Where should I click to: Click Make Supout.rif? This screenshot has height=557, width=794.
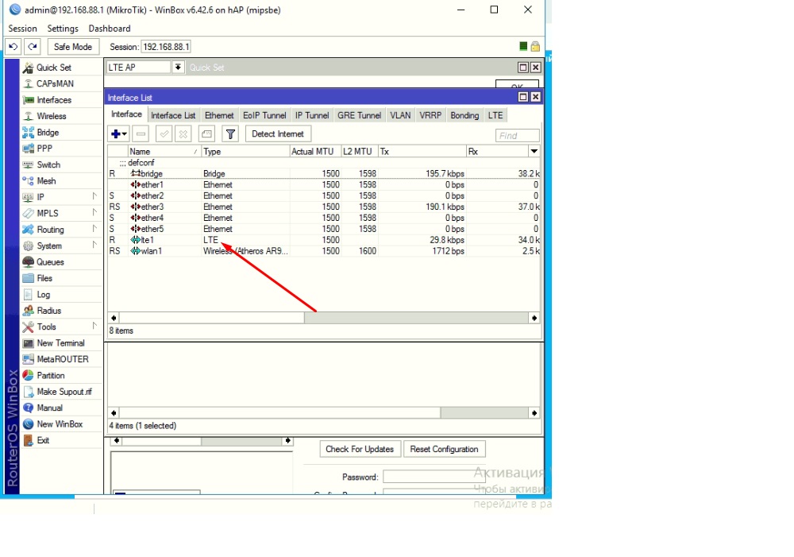click(x=64, y=392)
